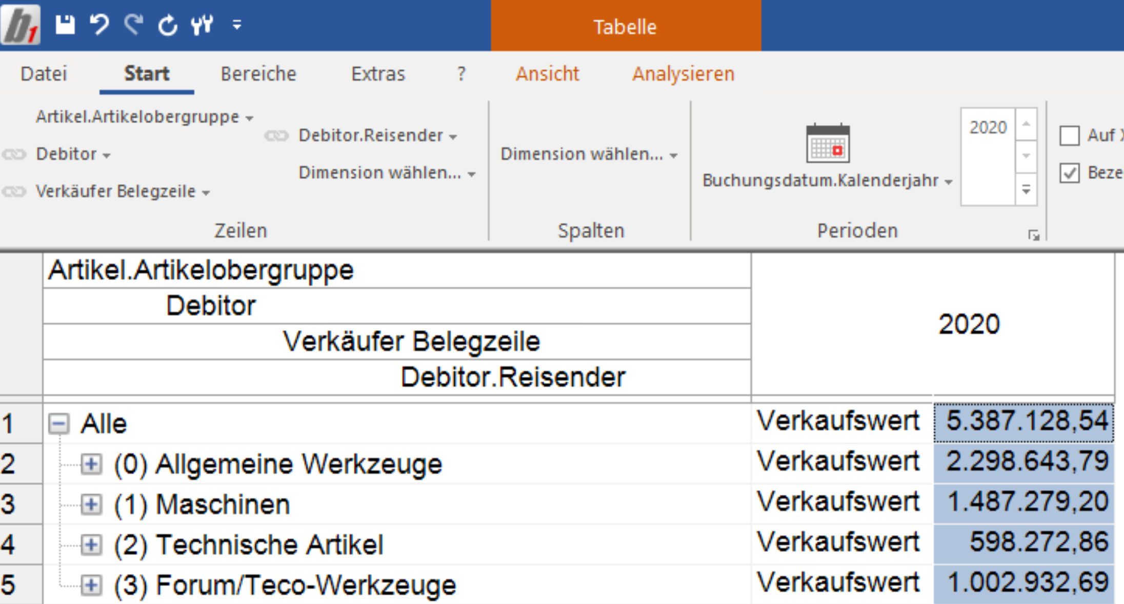Expand (0) Allgemeine Werkzeuge row

(91, 464)
